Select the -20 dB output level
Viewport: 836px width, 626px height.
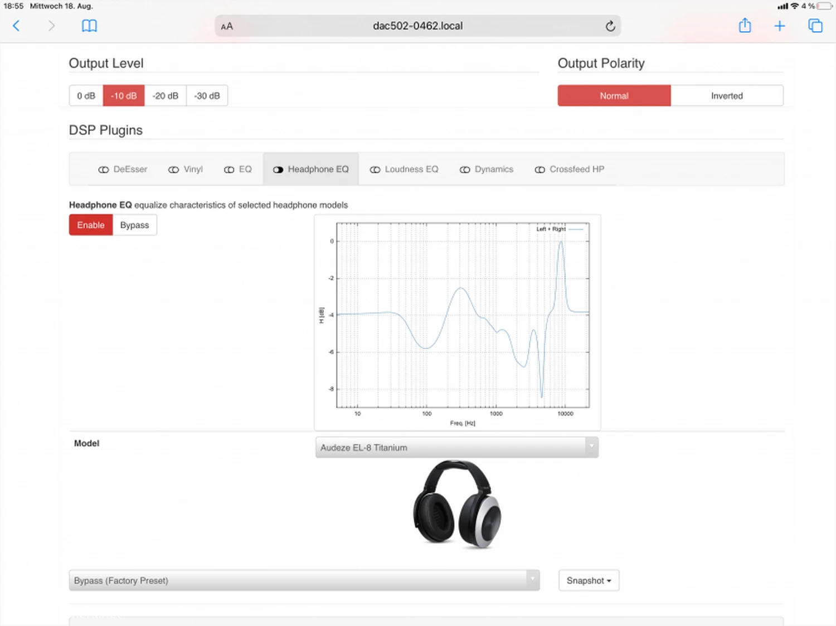click(165, 96)
